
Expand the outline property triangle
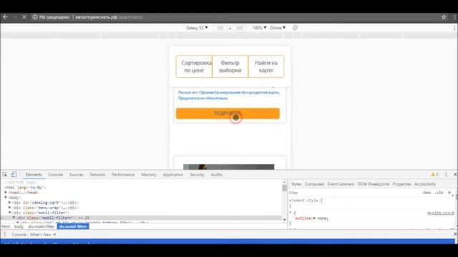[314, 218]
